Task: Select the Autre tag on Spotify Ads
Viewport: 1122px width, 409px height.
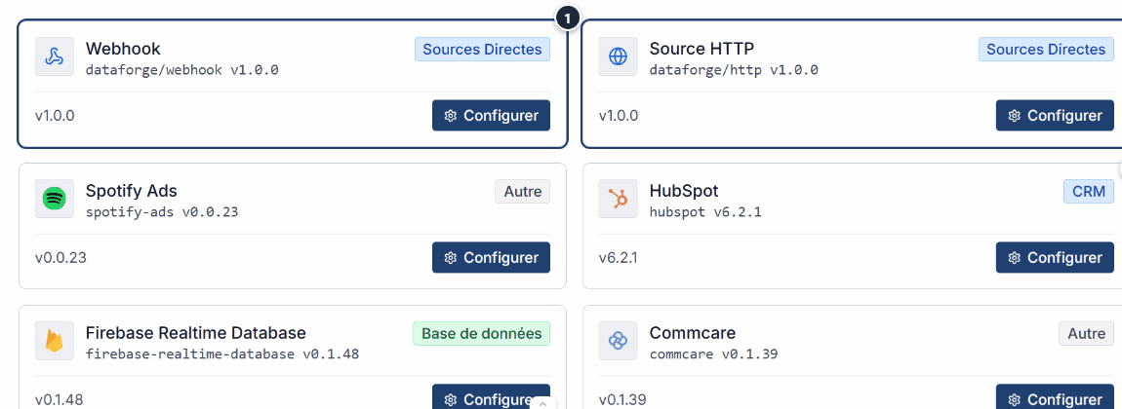Action: click(522, 192)
